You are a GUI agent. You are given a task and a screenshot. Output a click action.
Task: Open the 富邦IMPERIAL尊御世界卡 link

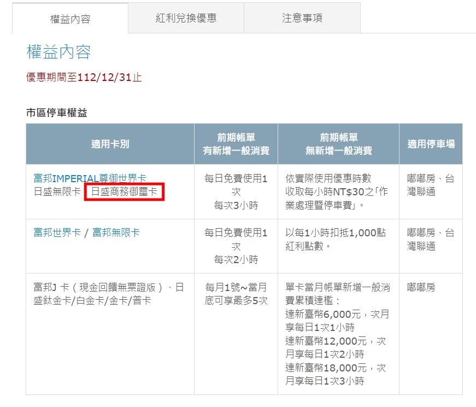click(90, 178)
